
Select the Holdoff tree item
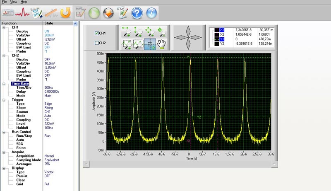pos(22,128)
